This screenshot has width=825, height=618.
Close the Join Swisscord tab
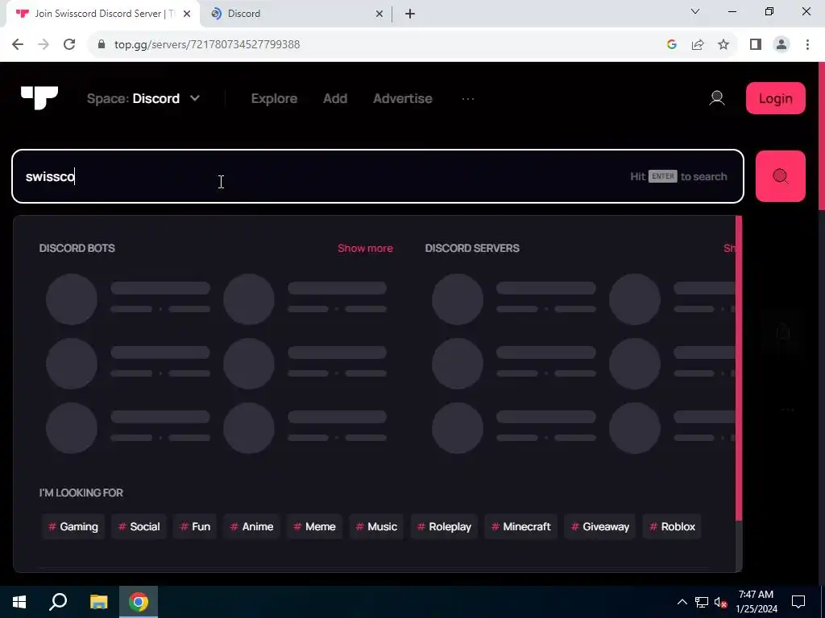coord(187,14)
